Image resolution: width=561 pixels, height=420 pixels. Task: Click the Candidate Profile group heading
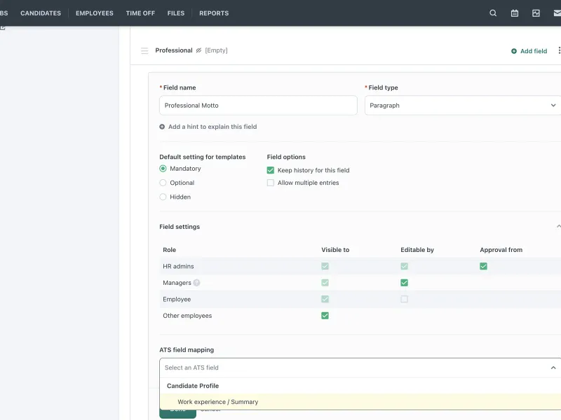coord(193,386)
